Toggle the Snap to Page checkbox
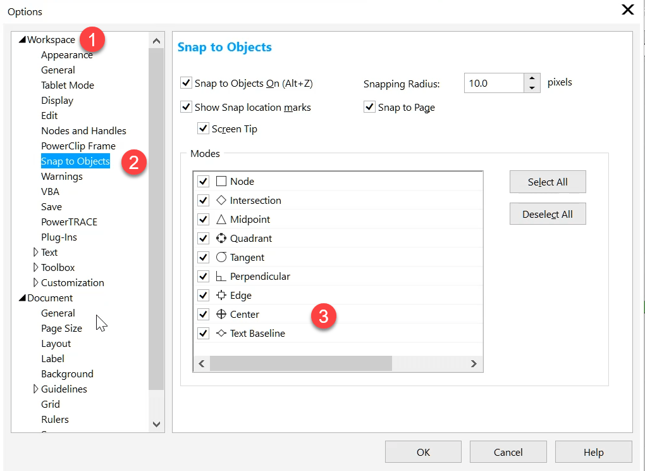The width and height of the screenshot is (645, 471). [369, 107]
